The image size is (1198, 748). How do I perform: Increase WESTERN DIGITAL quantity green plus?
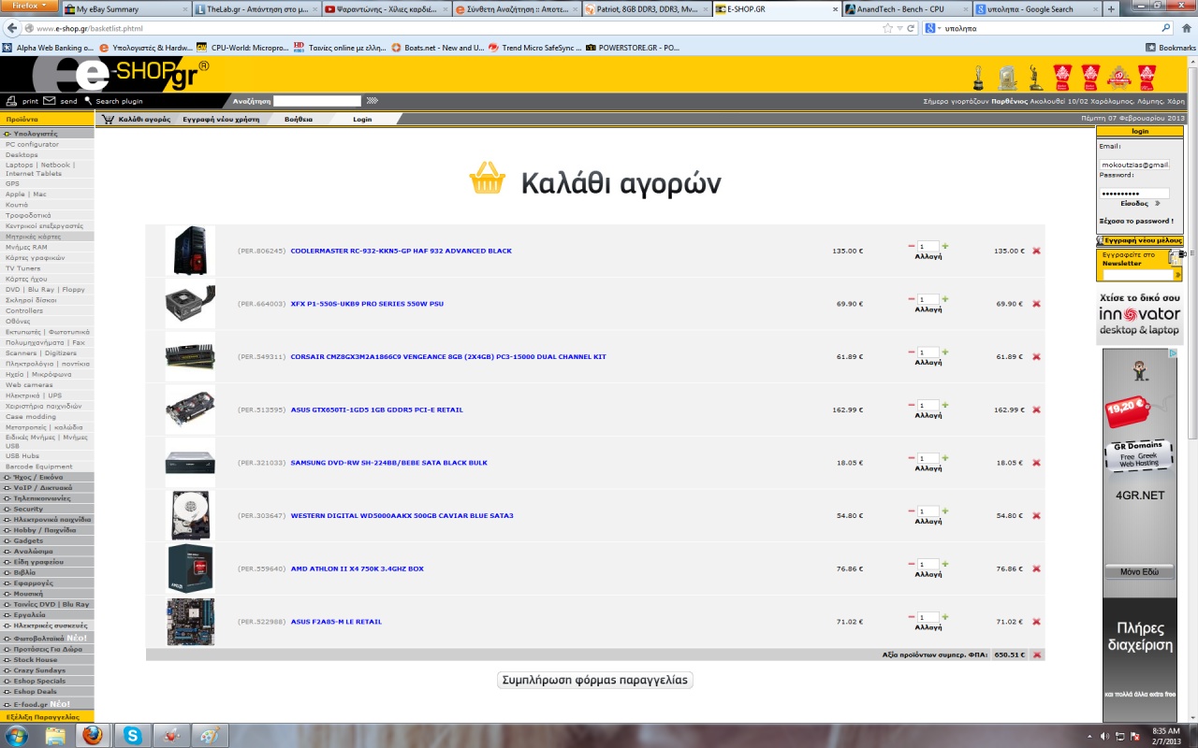pos(945,511)
